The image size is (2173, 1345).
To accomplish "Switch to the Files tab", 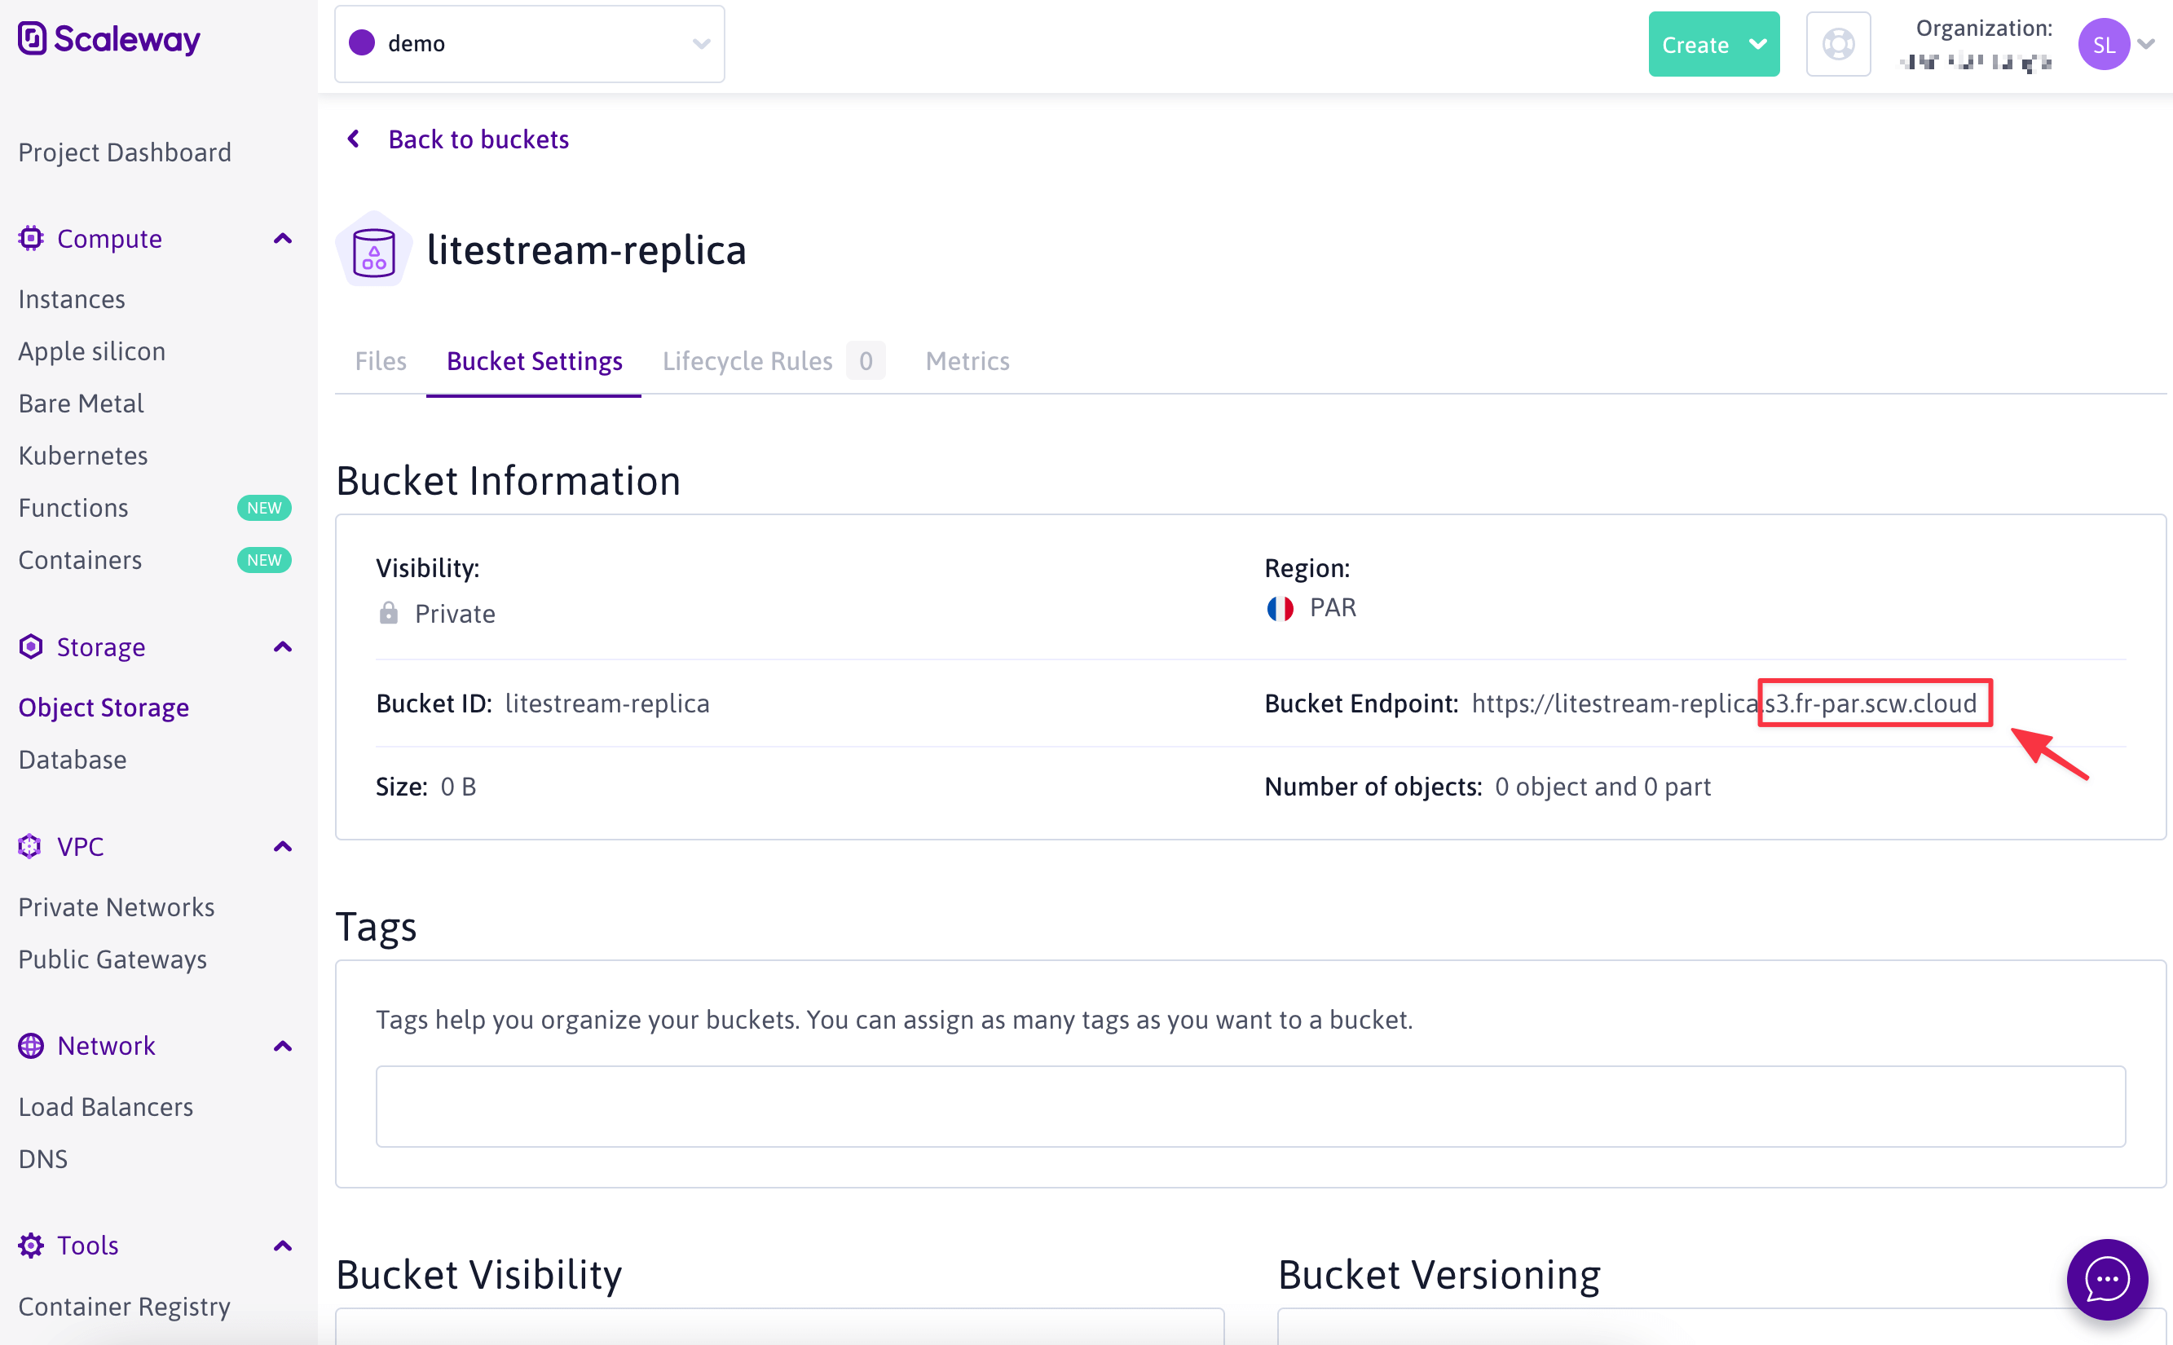I will tap(381, 360).
